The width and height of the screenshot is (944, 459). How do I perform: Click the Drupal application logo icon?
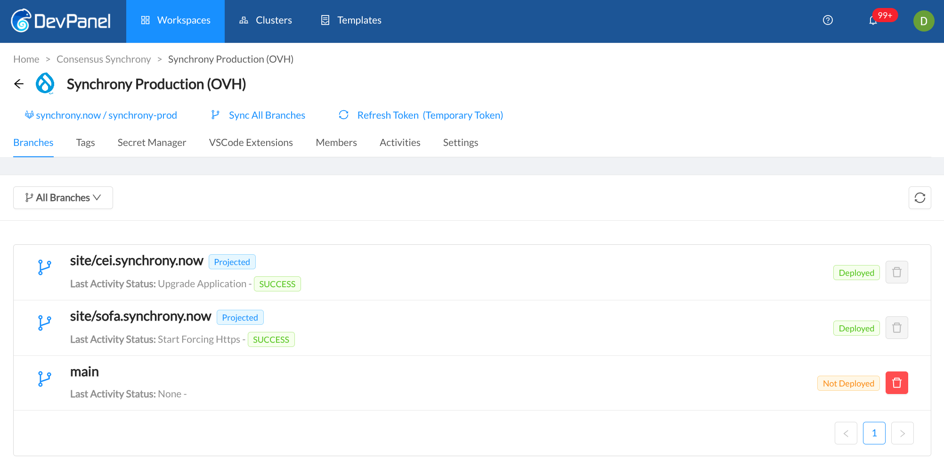[x=45, y=83]
